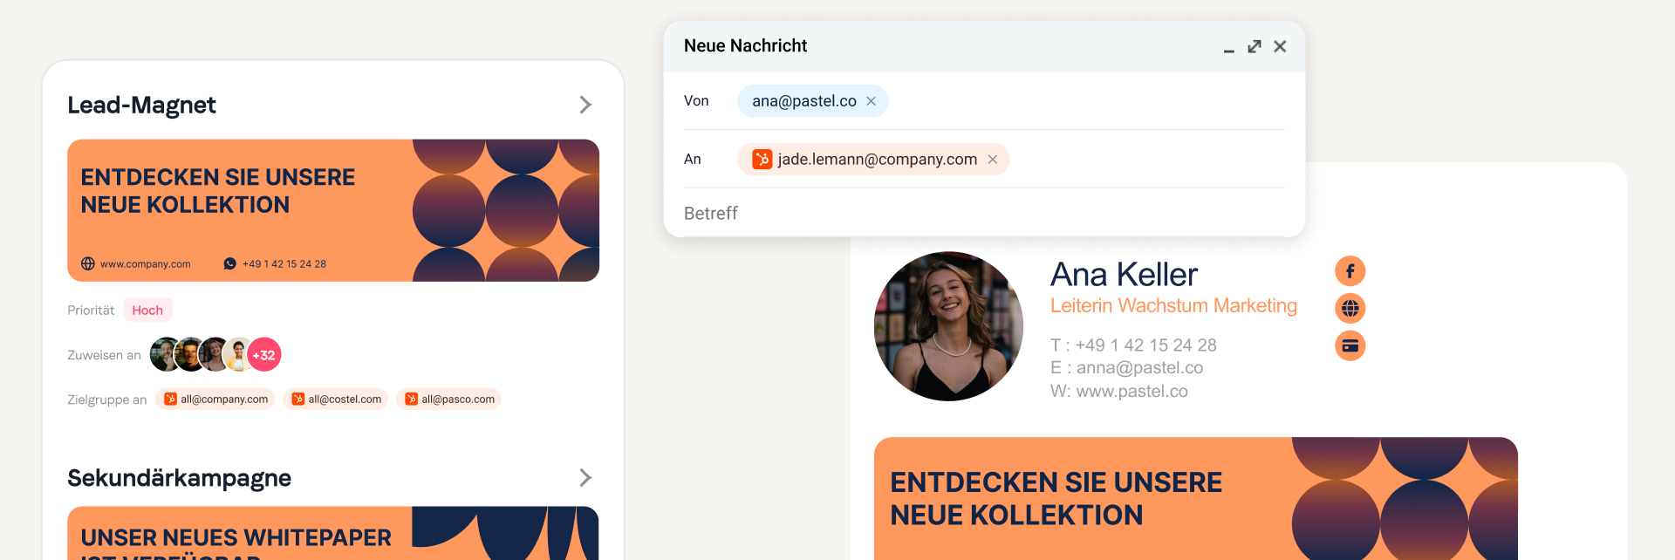Click the Ana Keller name text
Screen dimensions: 1675x560
tap(1124, 274)
